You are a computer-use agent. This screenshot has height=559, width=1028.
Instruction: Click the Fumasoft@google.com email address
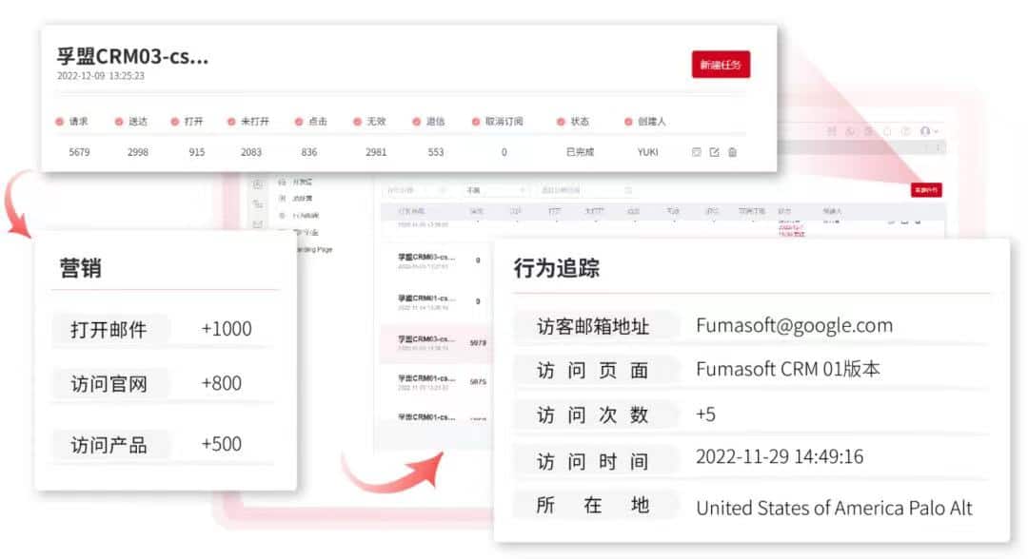pyautogui.click(x=794, y=325)
